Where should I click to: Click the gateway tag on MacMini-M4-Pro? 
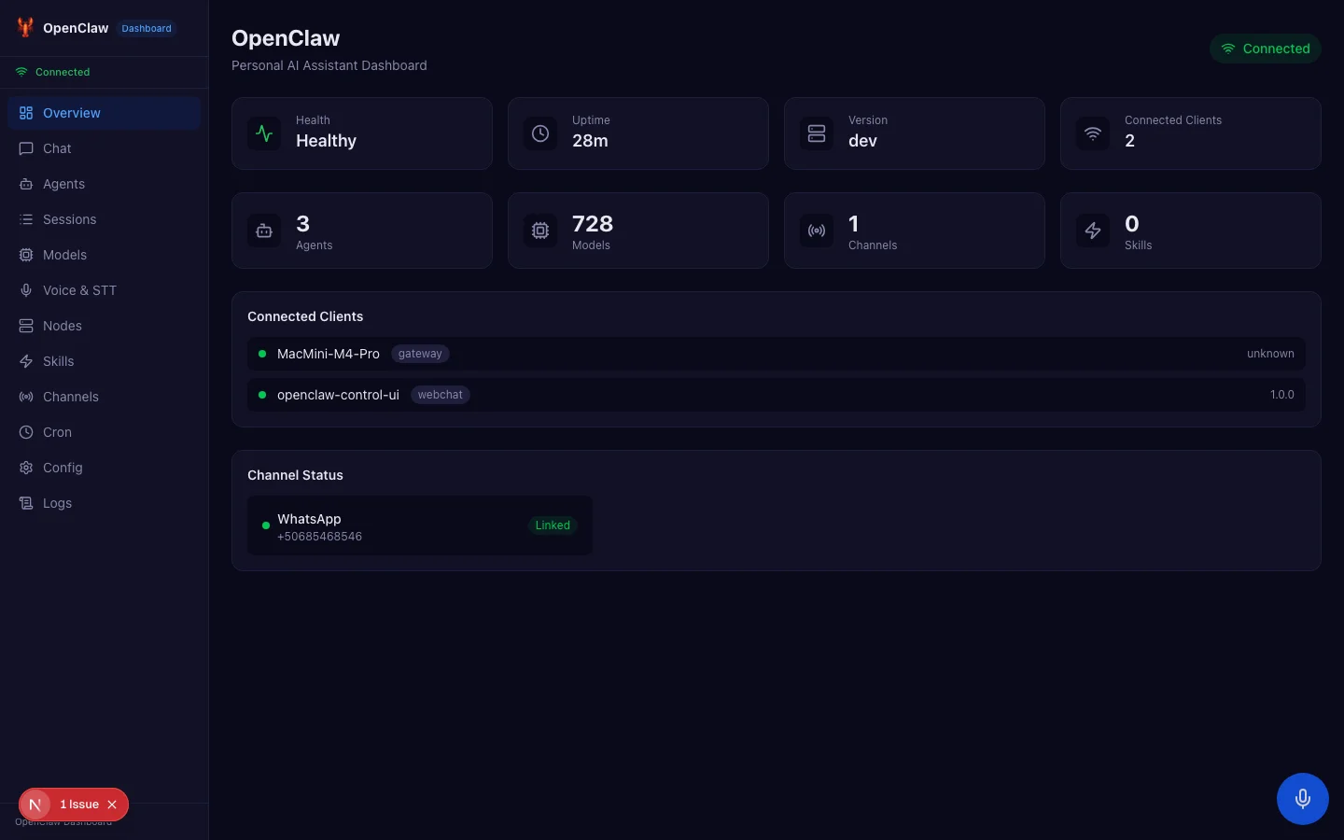tap(420, 354)
